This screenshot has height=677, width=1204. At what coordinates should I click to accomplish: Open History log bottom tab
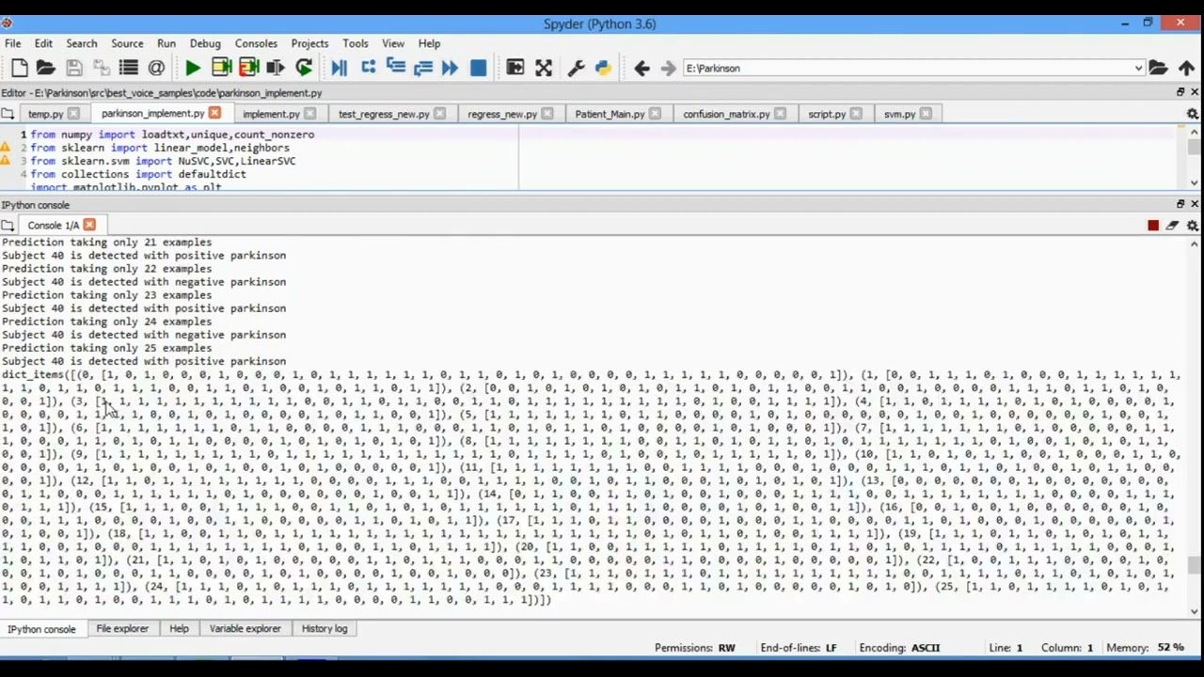[325, 629]
